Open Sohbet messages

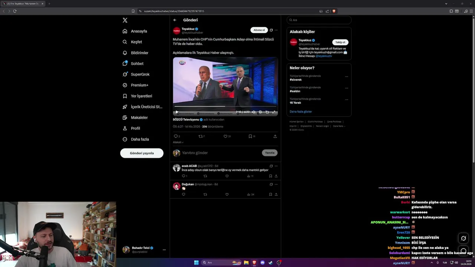click(133, 63)
